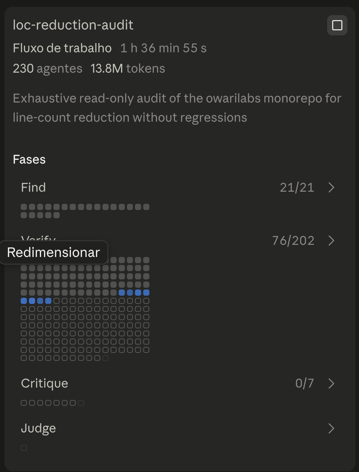Click the loc-reduction-audit title

[73, 25]
